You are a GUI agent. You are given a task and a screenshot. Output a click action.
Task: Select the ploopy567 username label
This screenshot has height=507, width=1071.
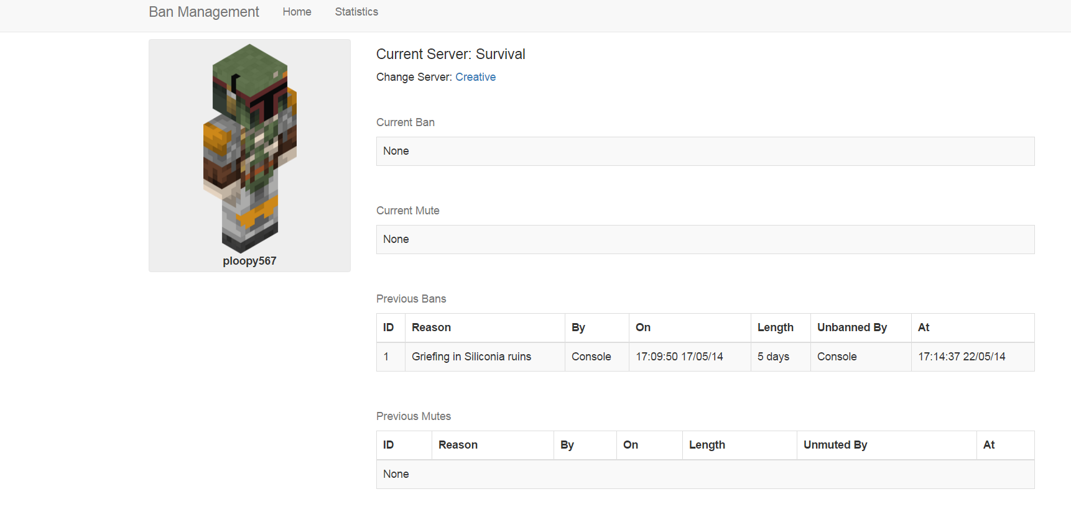click(249, 261)
